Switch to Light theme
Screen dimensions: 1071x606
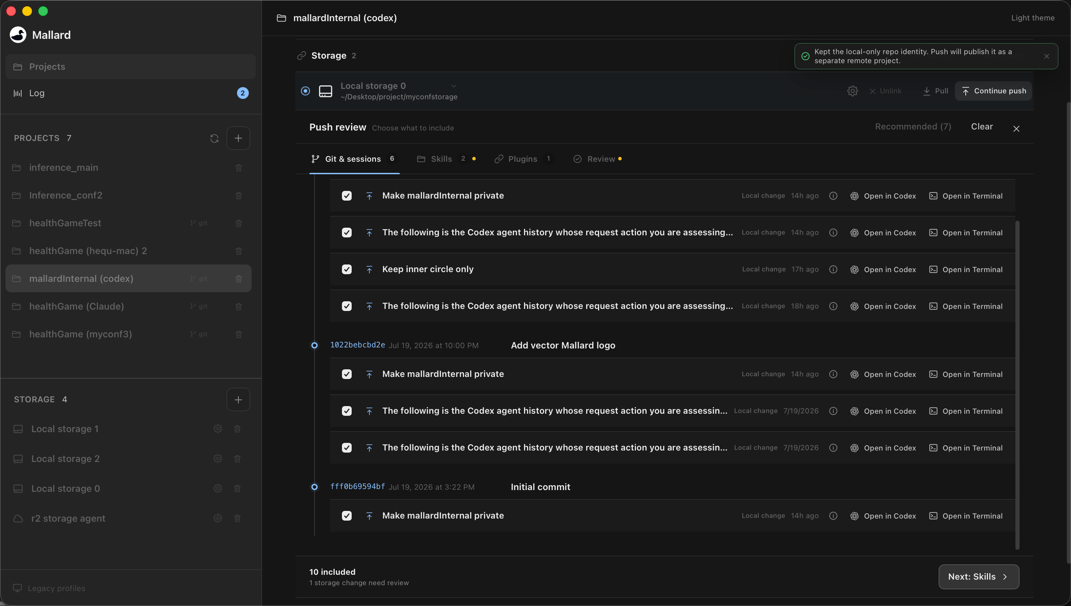(1033, 18)
